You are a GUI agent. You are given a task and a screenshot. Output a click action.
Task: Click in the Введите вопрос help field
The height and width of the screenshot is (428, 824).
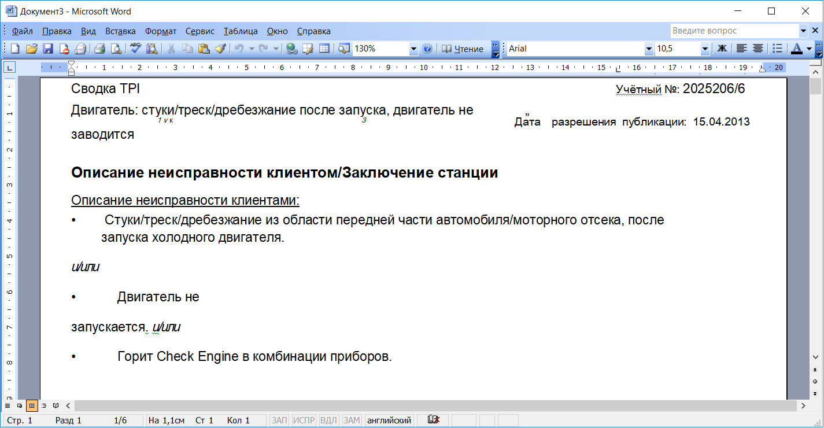pyautogui.click(x=733, y=31)
